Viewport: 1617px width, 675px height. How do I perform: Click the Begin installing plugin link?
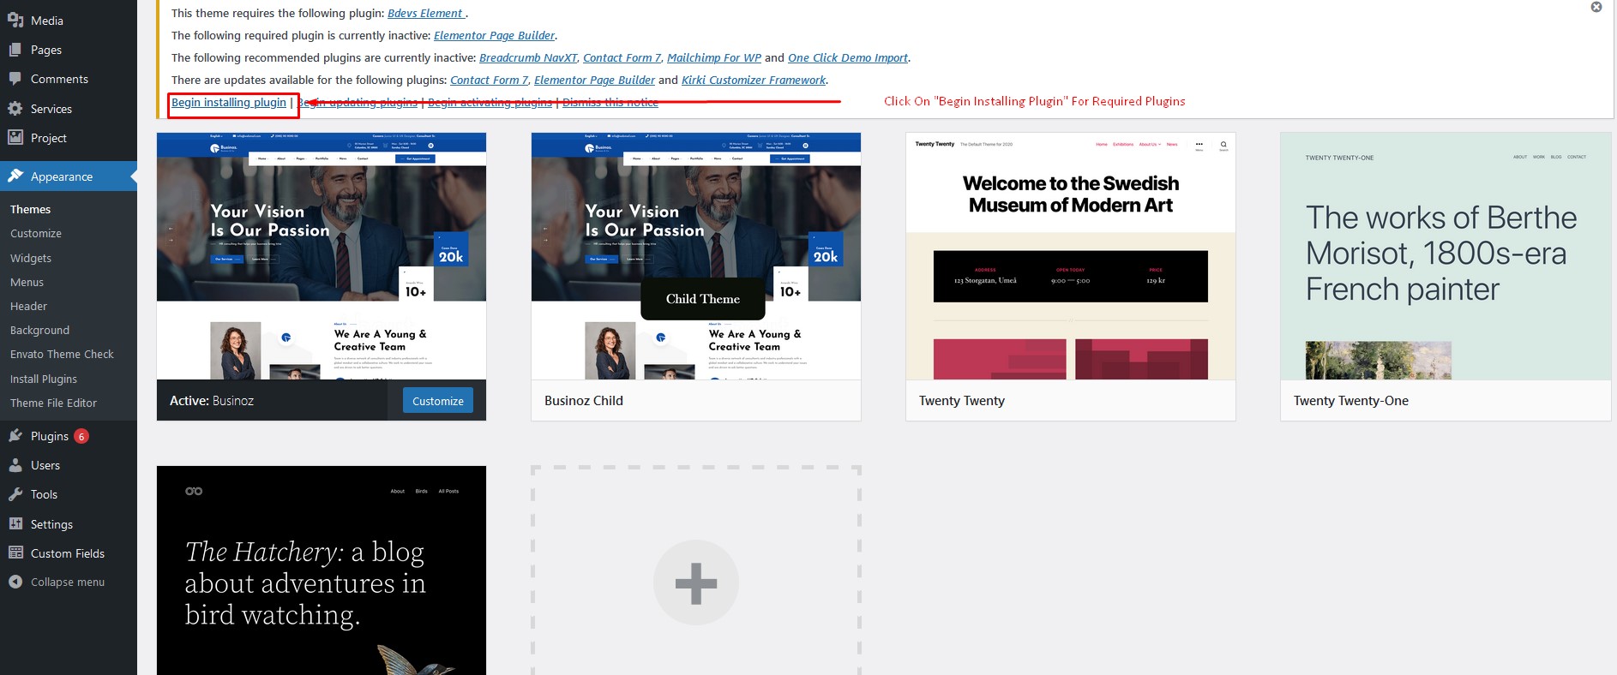pyautogui.click(x=229, y=103)
